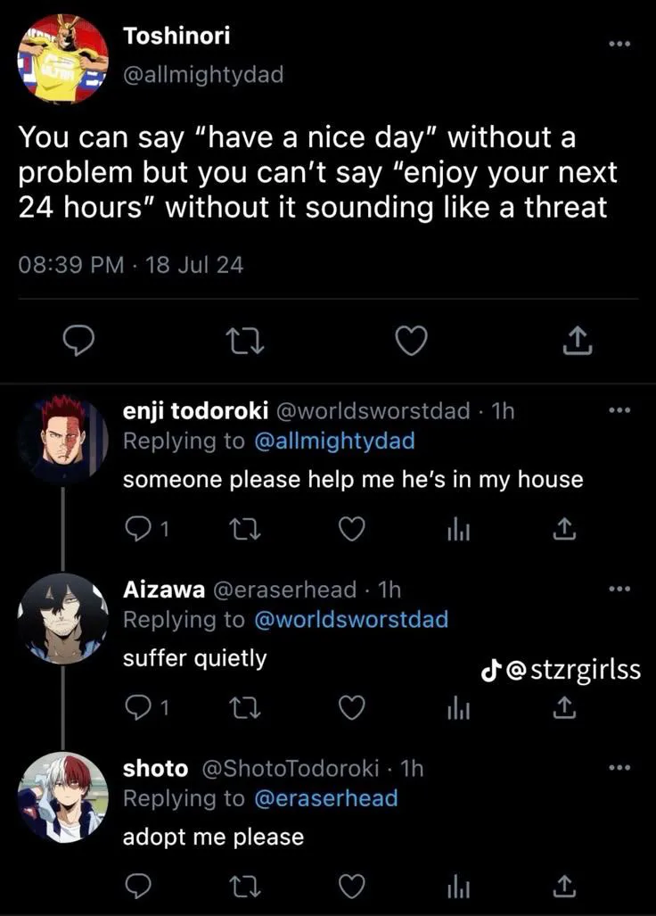Open the @eraserhead mention in shoto's reply

(x=326, y=797)
